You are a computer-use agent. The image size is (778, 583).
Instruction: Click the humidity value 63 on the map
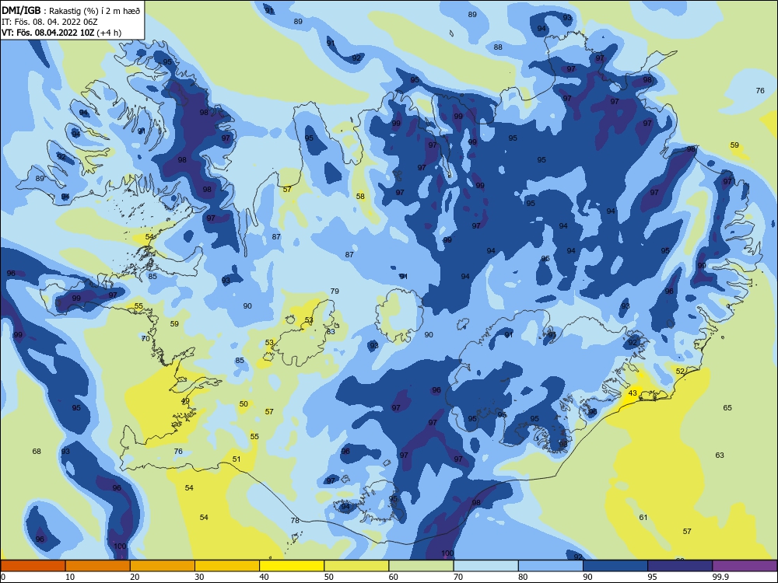tap(720, 455)
